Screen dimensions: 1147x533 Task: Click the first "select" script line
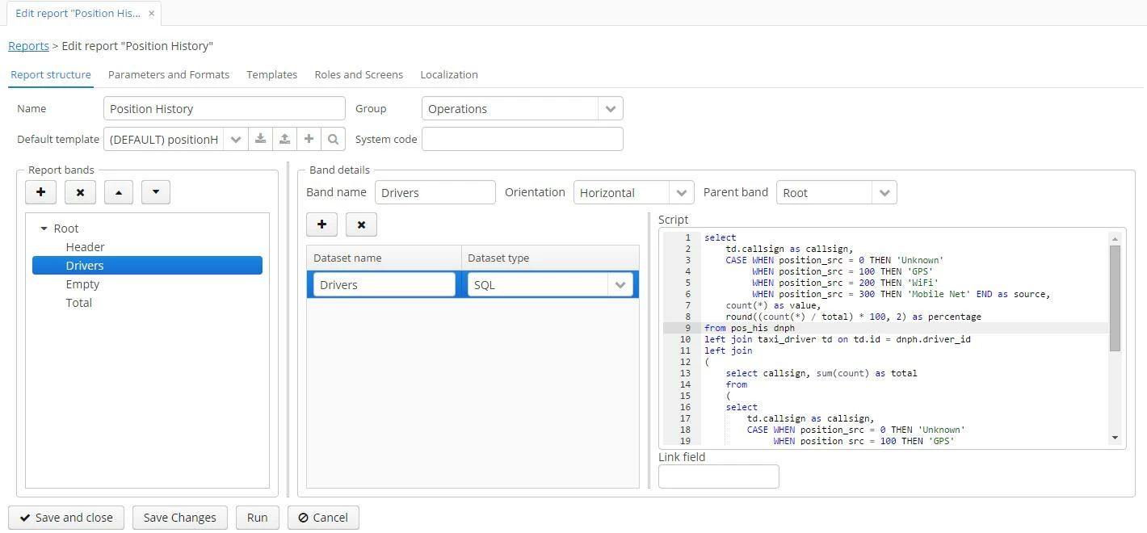pyautogui.click(x=721, y=237)
